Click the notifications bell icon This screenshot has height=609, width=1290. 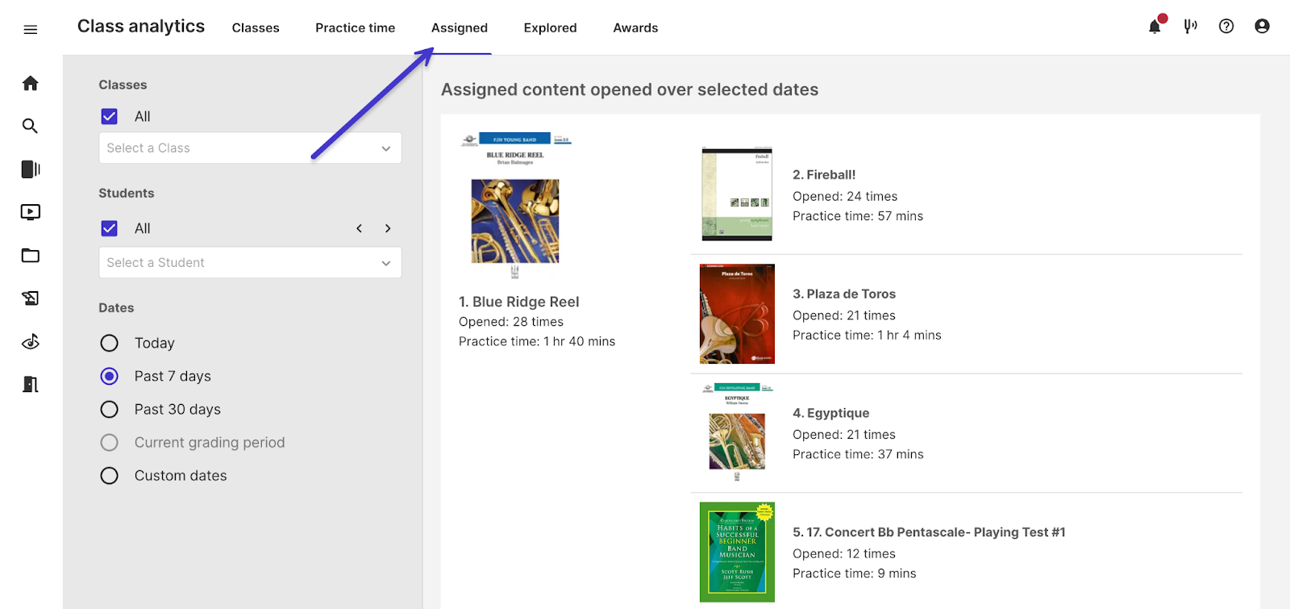point(1155,27)
